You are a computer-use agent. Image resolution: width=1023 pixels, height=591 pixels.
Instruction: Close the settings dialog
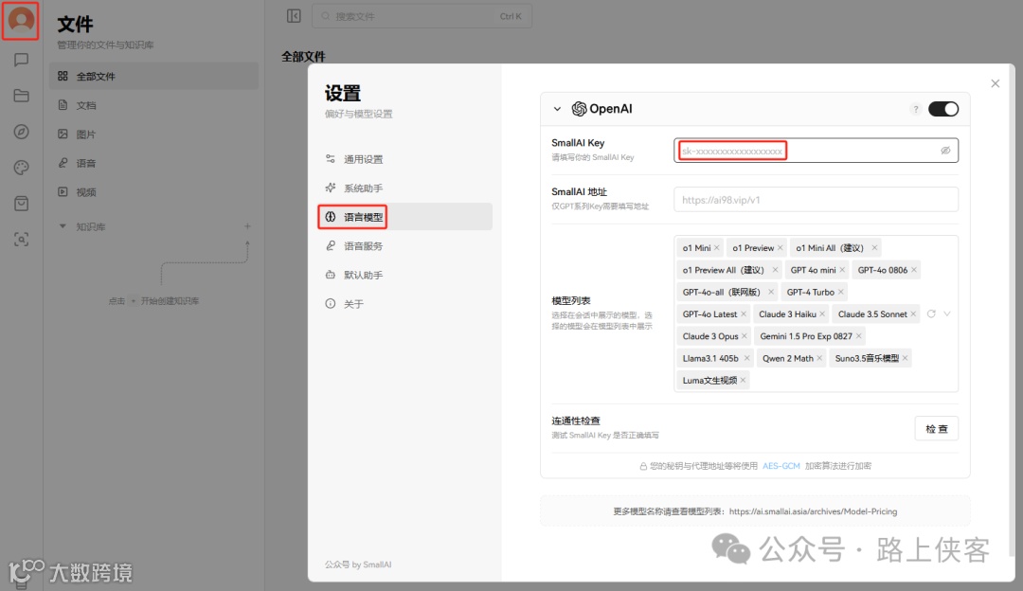pos(995,83)
